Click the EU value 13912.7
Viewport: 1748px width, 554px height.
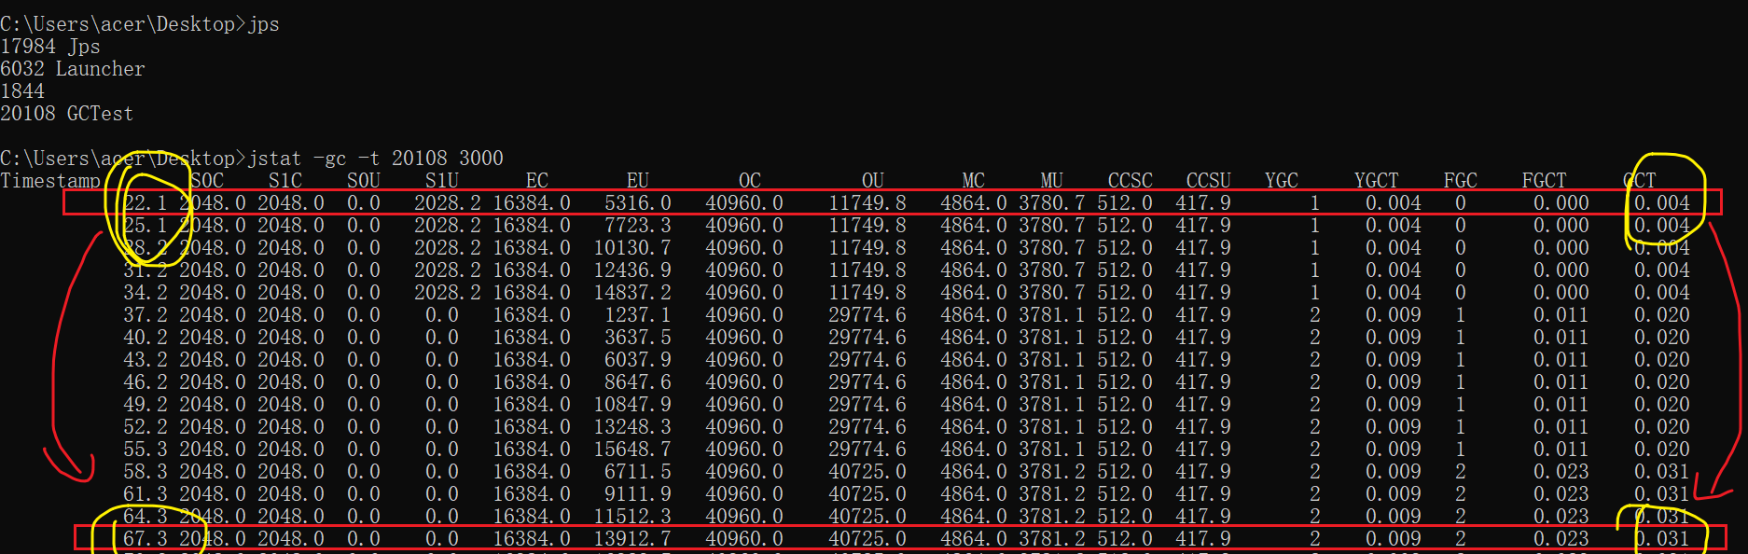pyautogui.click(x=632, y=539)
